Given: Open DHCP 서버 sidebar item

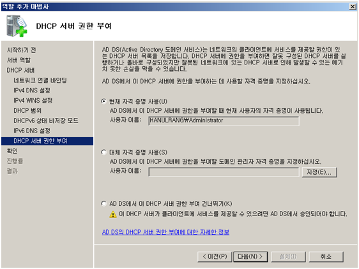Looking at the screenshot, I should pos(20,70).
